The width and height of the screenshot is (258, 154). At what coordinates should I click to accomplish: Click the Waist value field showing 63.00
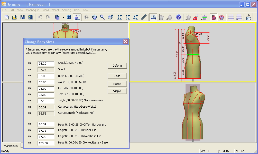[46, 82]
